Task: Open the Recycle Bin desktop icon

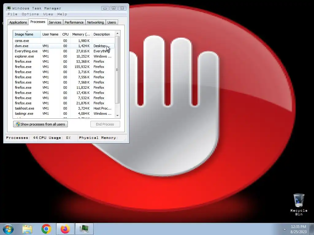Action: click(x=299, y=204)
